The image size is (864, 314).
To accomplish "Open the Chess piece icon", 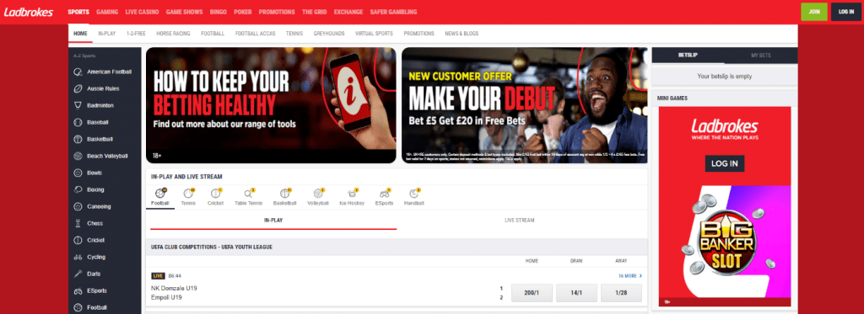I will pyautogui.click(x=78, y=223).
